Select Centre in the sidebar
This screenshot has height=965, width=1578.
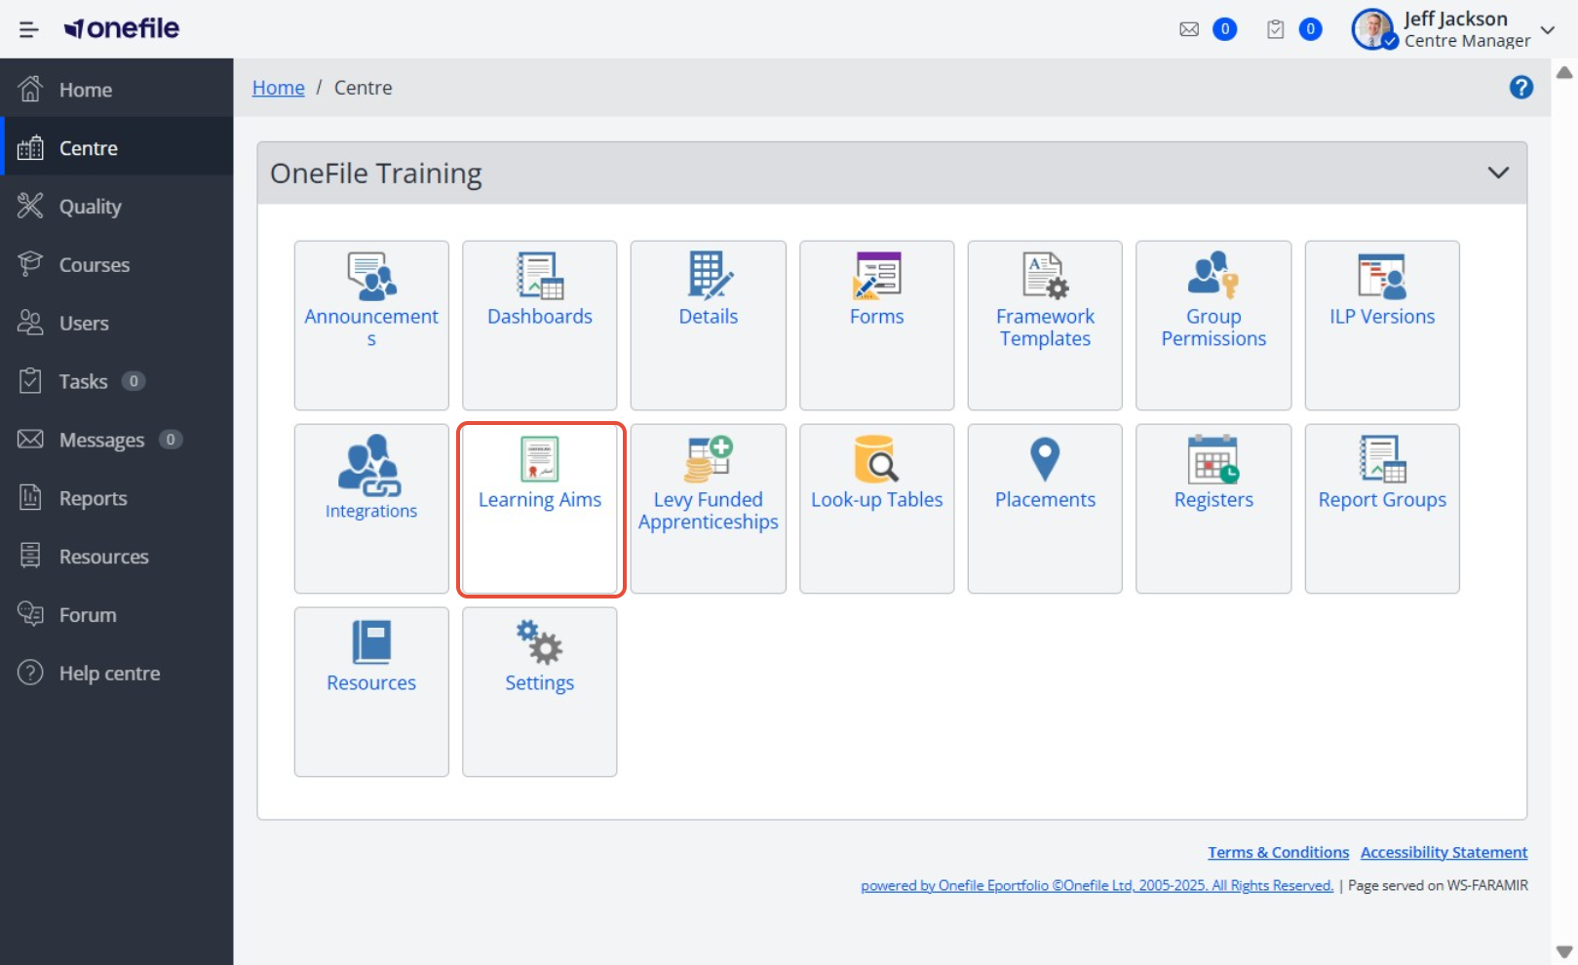tap(117, 148)
